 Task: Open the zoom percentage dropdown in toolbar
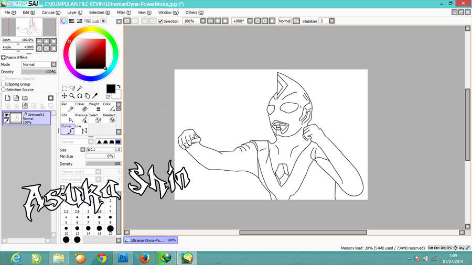[203, 21]
